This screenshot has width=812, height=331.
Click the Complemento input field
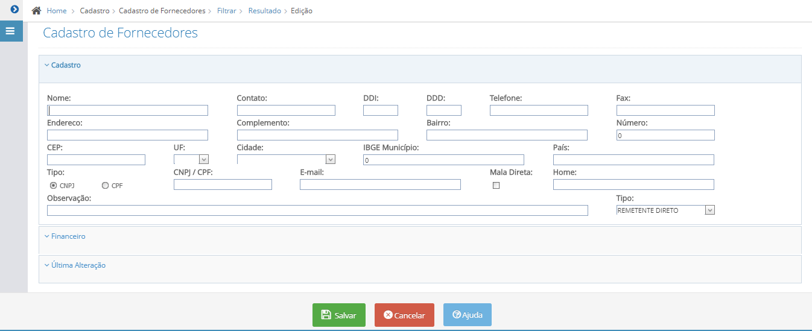click(317, 135)
